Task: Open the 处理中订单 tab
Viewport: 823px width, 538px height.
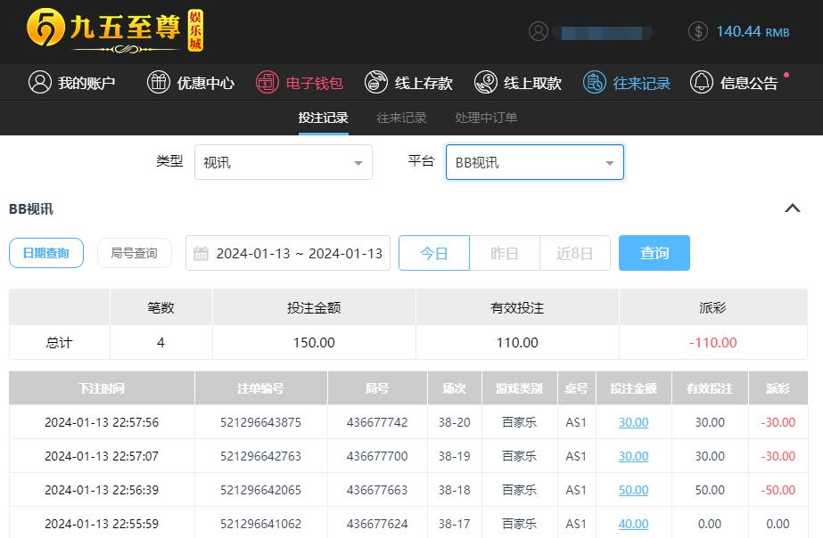Action: tap(486, 118)
